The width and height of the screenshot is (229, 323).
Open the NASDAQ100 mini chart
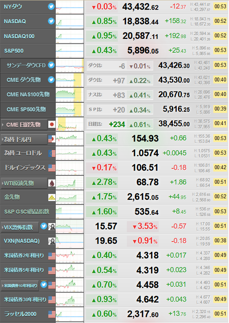pyautogui.click(x=70, y=36)
